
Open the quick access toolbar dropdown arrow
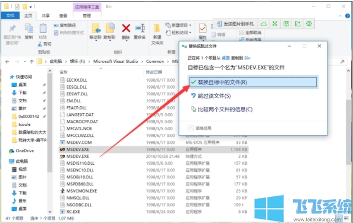click(x=31, y=7)
